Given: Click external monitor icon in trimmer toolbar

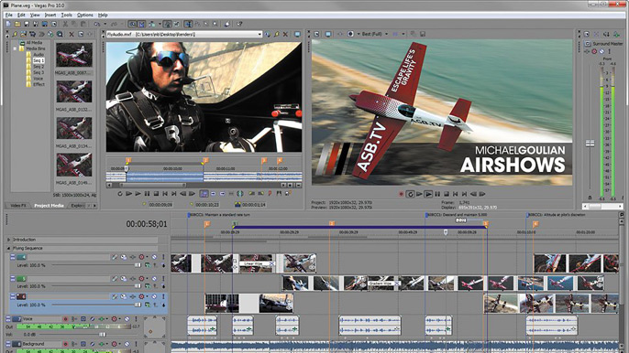Looking at the screenshot, I should pos(297,35).
